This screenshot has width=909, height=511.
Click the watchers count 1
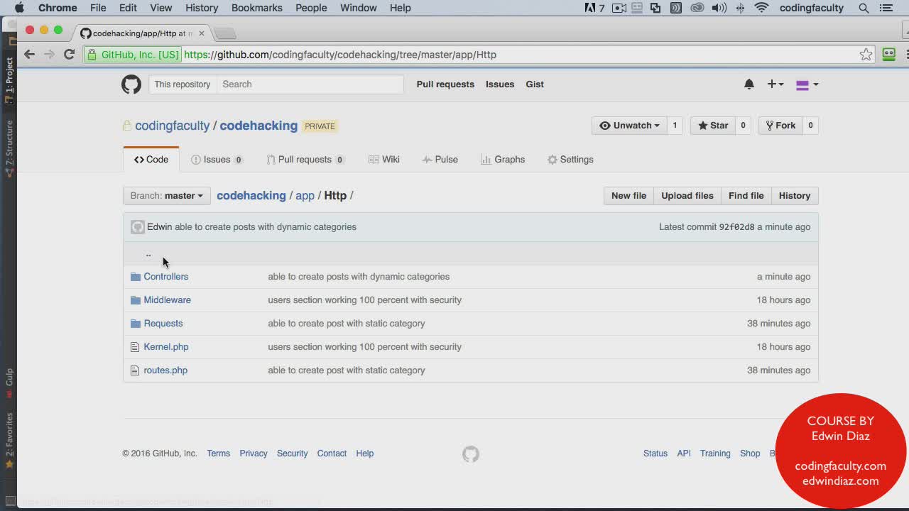point(675,126)
